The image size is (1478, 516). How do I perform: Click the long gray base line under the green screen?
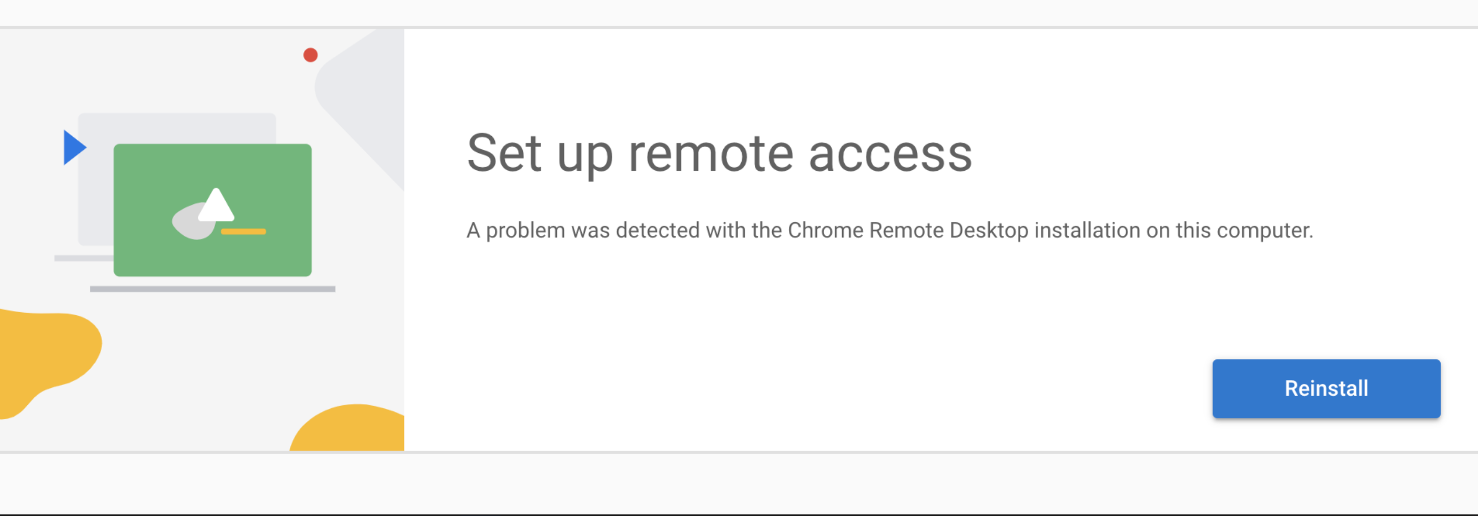212,289
